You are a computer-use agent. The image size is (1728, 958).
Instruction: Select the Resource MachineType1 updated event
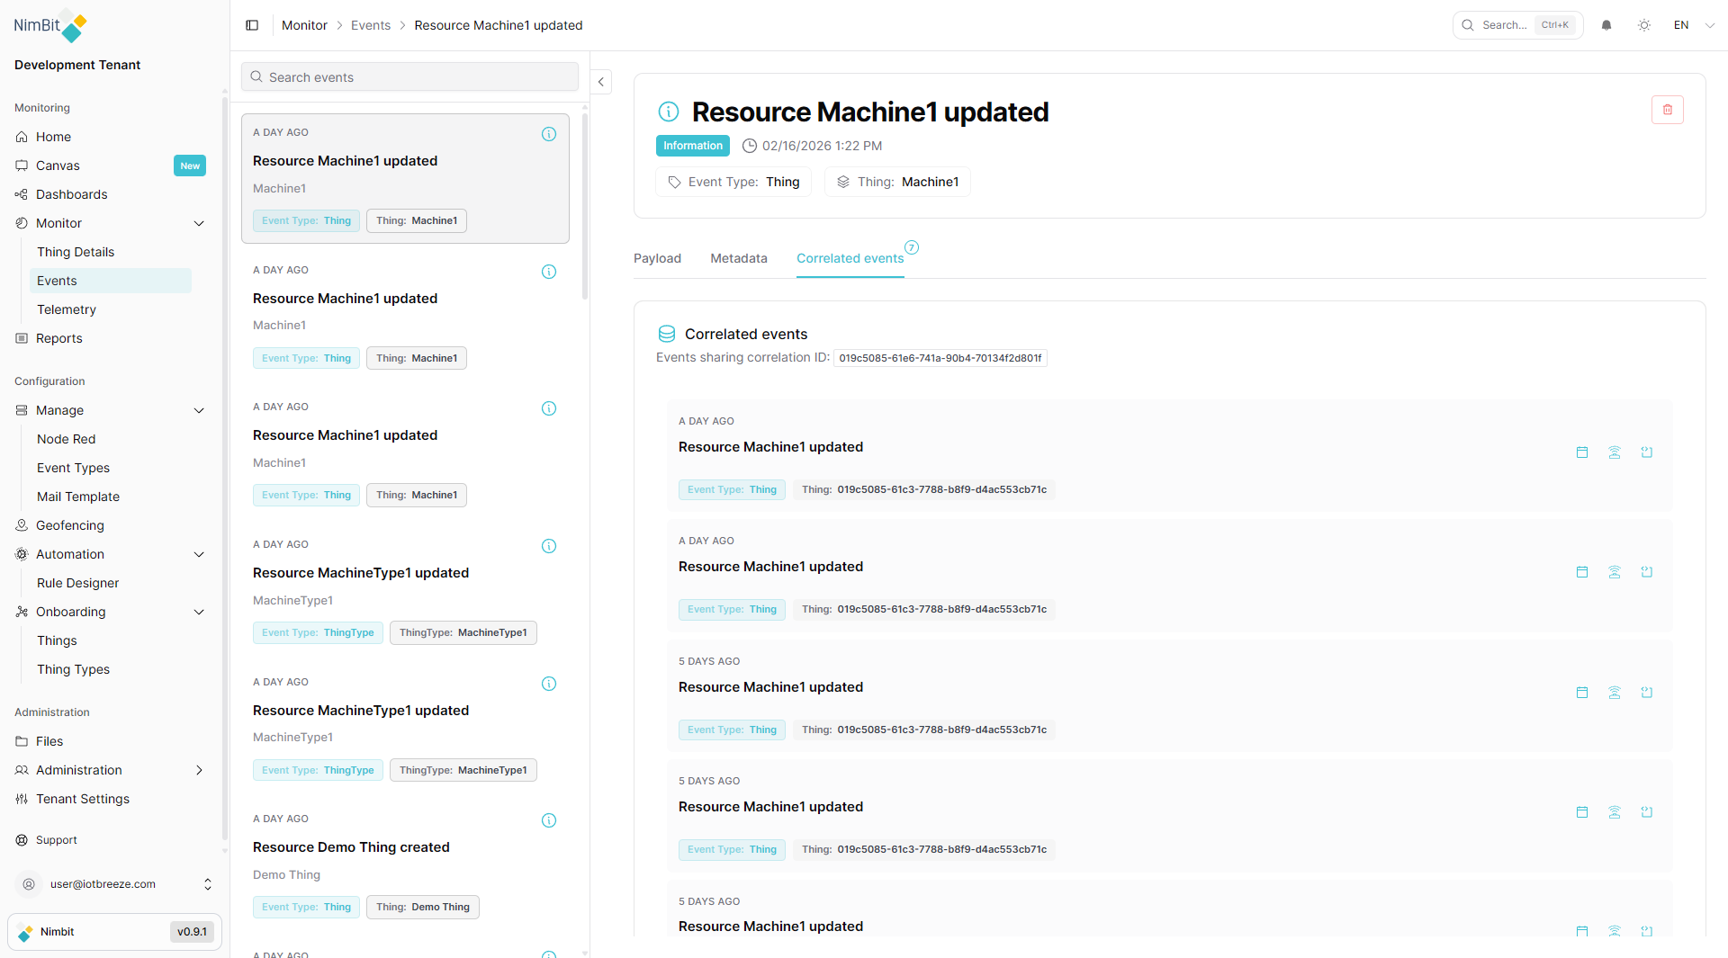coord(361,573)
